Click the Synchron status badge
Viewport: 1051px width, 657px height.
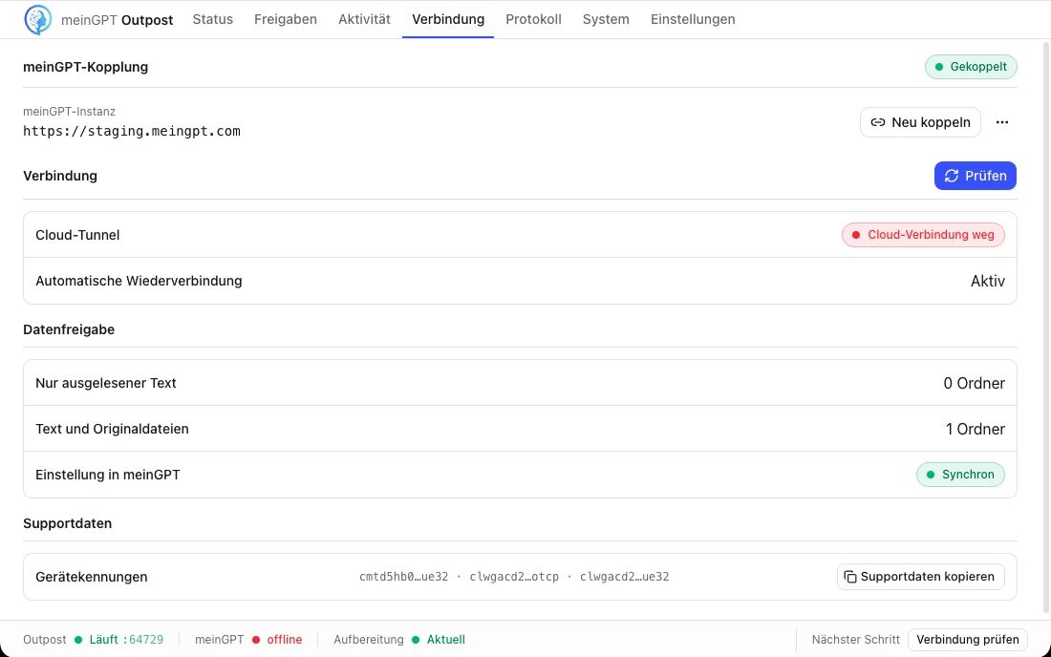960,475
